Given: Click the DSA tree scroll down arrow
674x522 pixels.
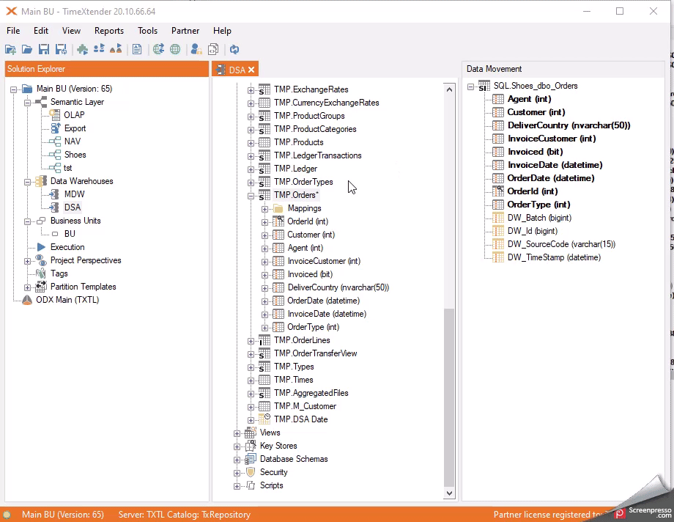Looking at the screenshot, I should click(x=449, y=493).
